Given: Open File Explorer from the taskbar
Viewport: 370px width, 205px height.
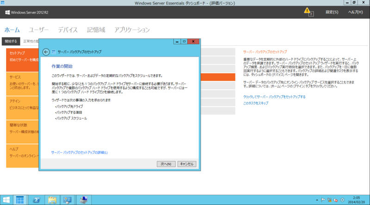Looking at the screenshot, I should click(52, 200).
